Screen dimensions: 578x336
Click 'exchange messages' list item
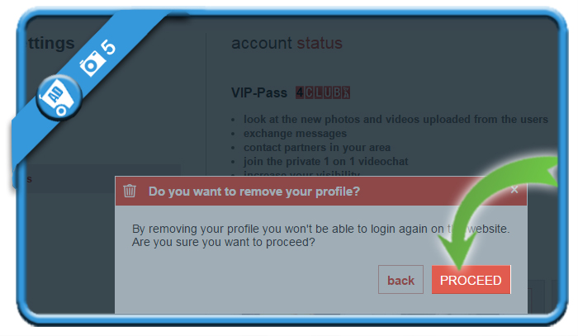pyautogui.click(x=295, y=134)
